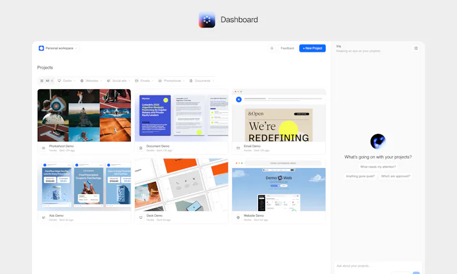The height and width of the screenshot is (274, 457).
Task: Open the Ads Demo thumbnail
Action: click(84, 185)
